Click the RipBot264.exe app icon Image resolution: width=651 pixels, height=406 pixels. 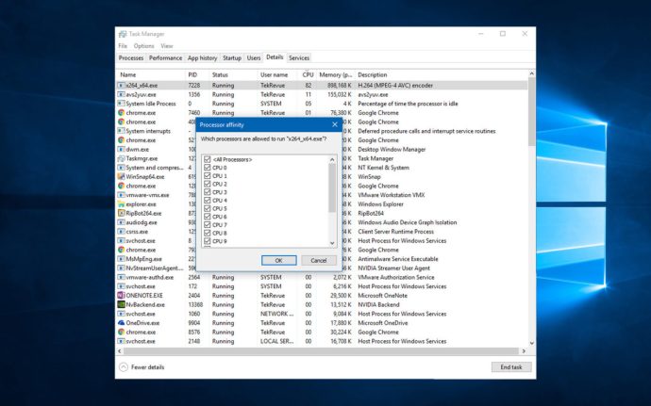click(121, 213)
